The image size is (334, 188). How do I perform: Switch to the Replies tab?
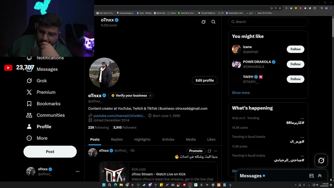[117, 139]
